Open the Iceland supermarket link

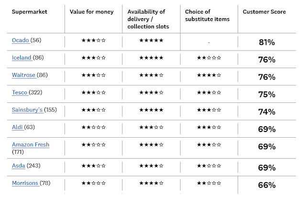tap(22, 58)
